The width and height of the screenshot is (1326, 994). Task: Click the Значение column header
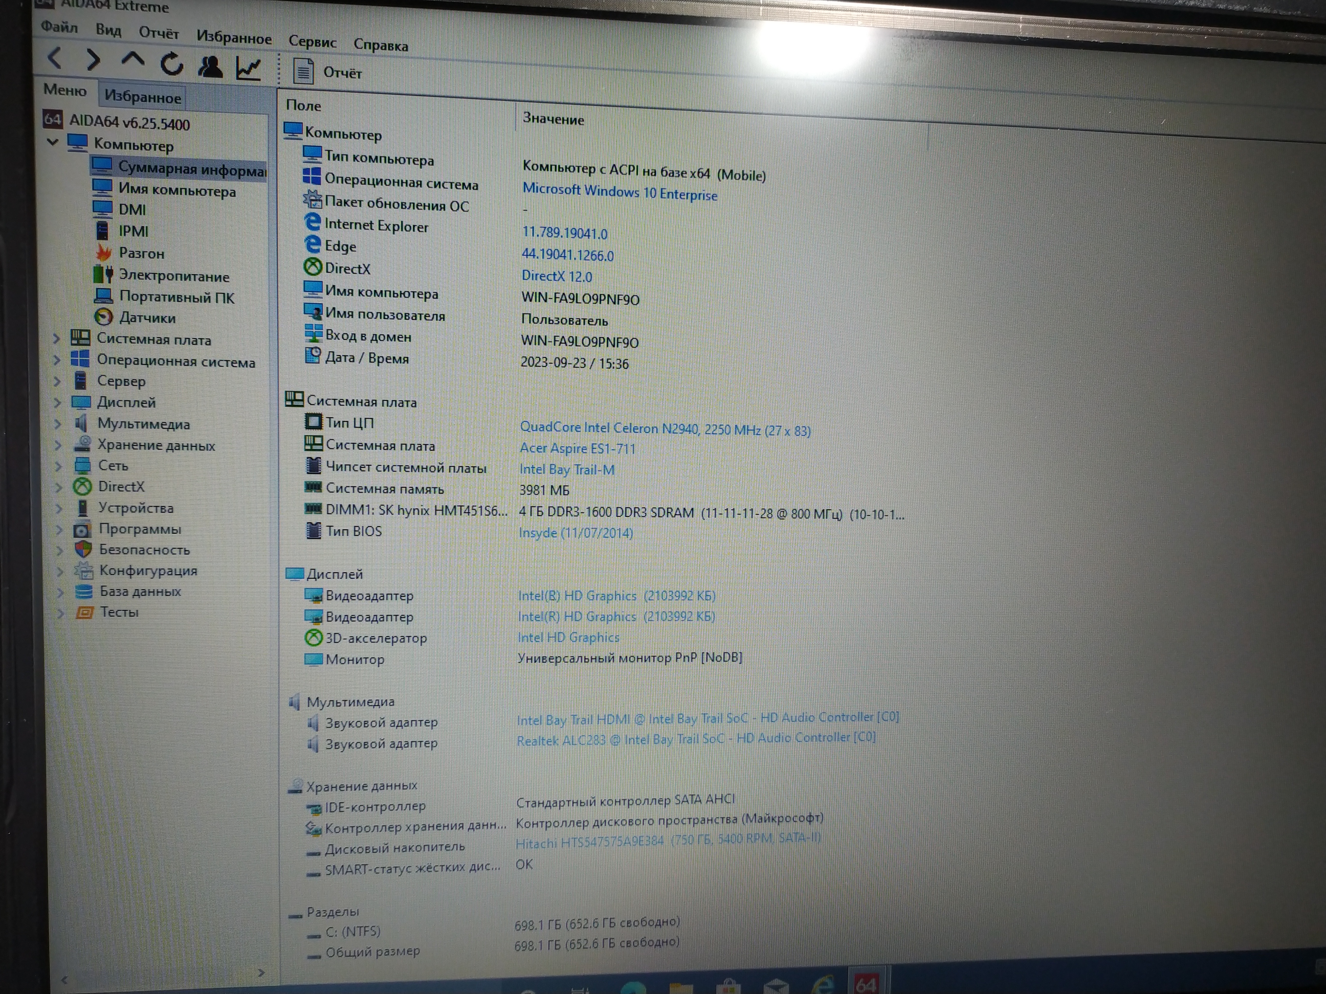coord(554,119)
